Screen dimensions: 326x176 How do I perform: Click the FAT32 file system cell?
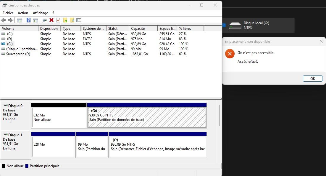pos(88,39)
